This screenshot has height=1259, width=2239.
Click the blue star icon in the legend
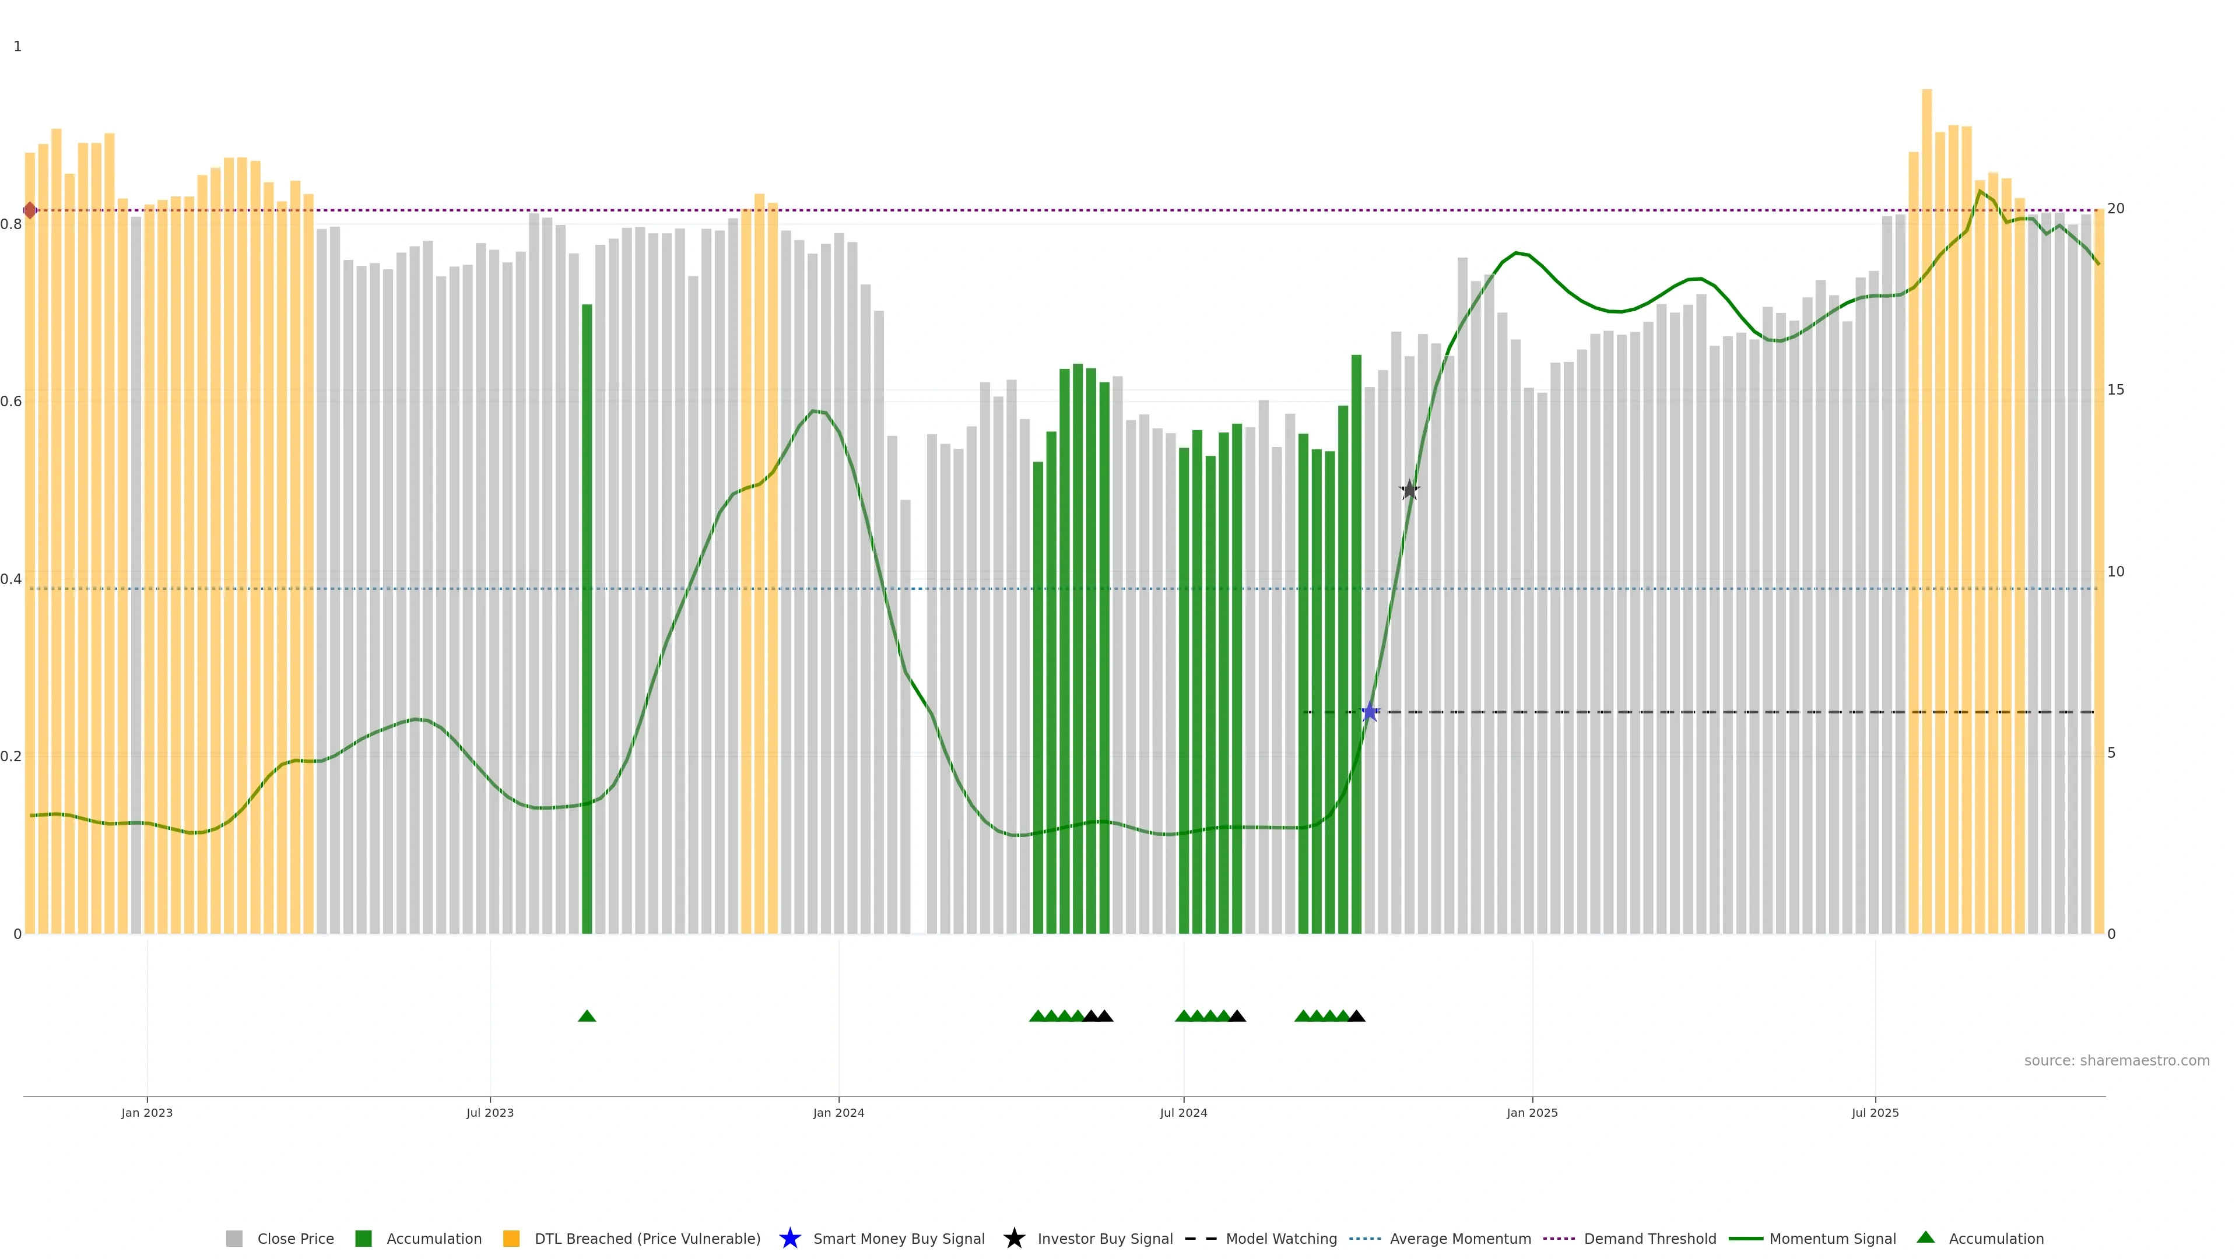[789, 1238]
